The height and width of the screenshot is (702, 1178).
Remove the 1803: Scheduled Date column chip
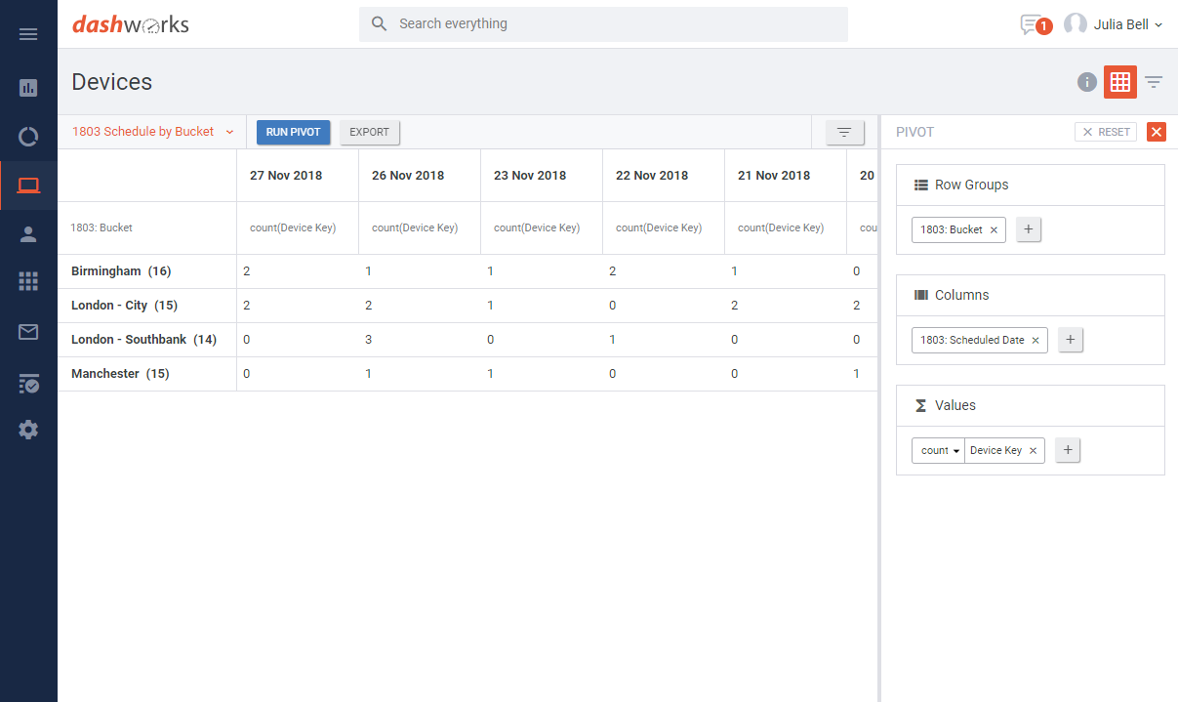coord(1036,341)
